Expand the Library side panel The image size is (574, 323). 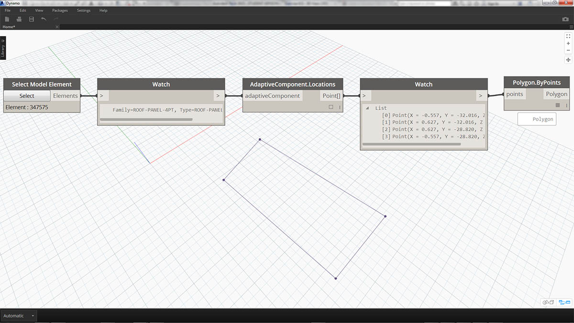[x=3, y=48]
